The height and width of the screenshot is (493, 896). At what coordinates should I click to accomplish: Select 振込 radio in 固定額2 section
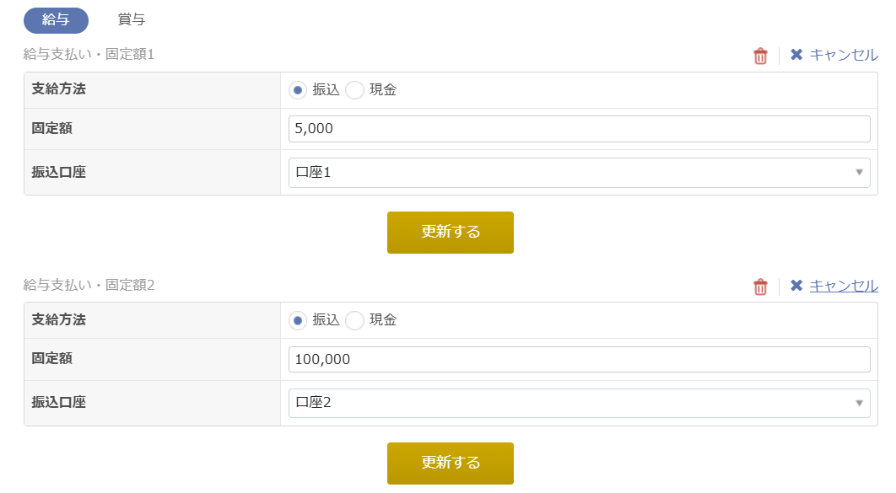(298, 320)
